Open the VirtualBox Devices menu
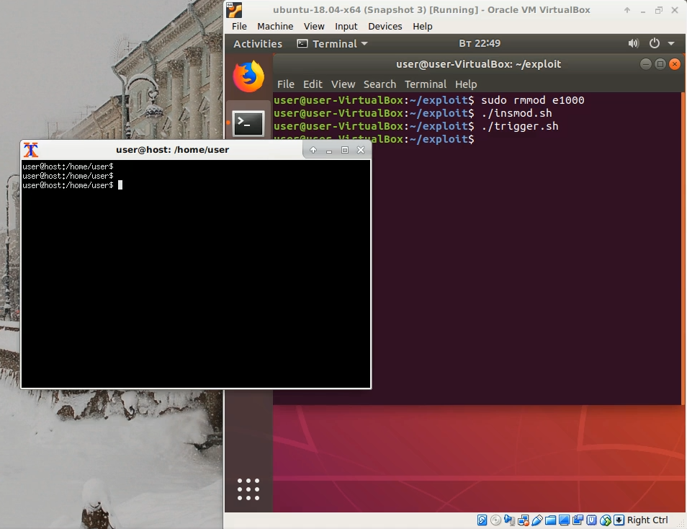 (385, 27)
